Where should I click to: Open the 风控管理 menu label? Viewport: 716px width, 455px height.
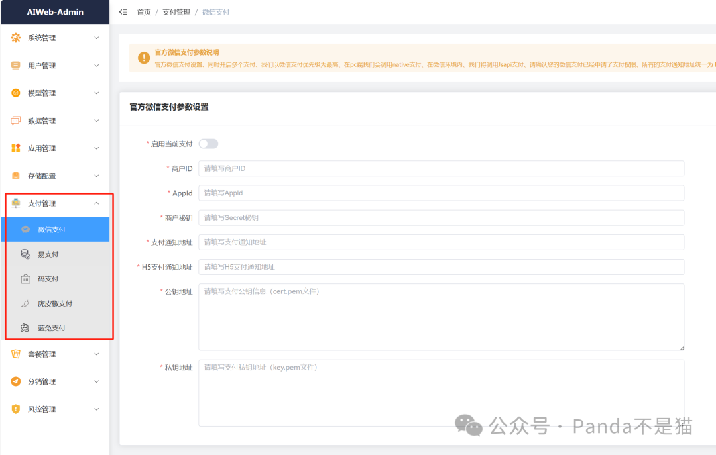(x=42, y=409)
